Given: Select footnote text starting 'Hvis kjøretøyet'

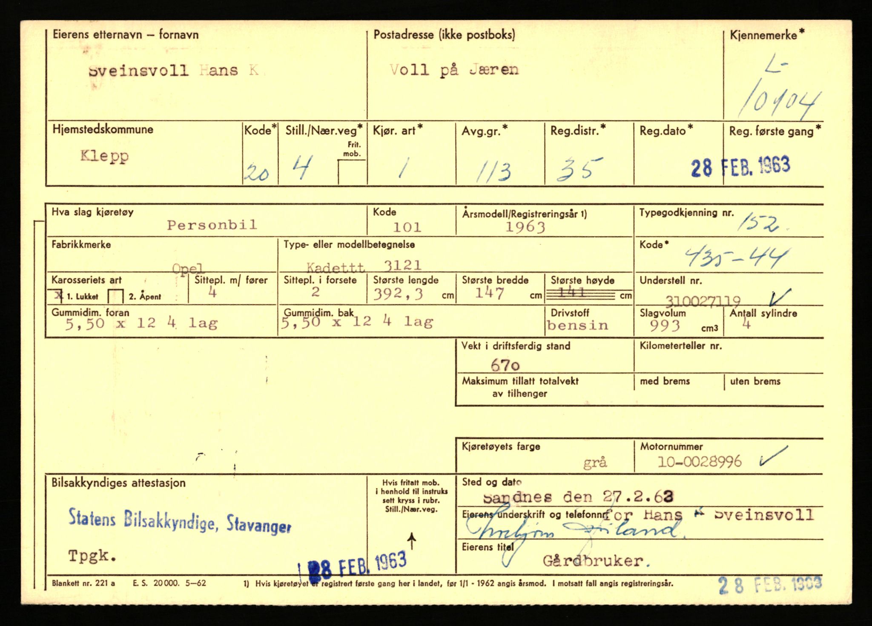Looking at the screenshot, I should [x=464, y=583].
